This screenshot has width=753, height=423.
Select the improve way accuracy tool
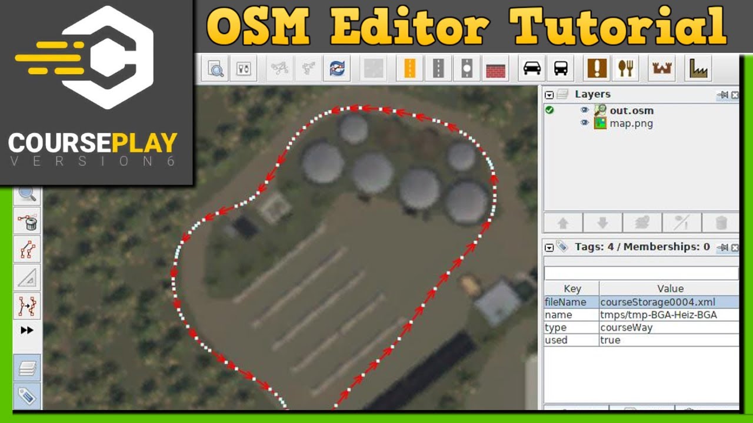pos(27,306)
